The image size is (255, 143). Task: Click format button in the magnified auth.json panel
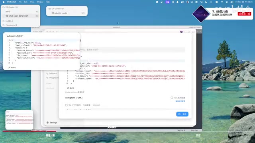(x=12, y=68)
